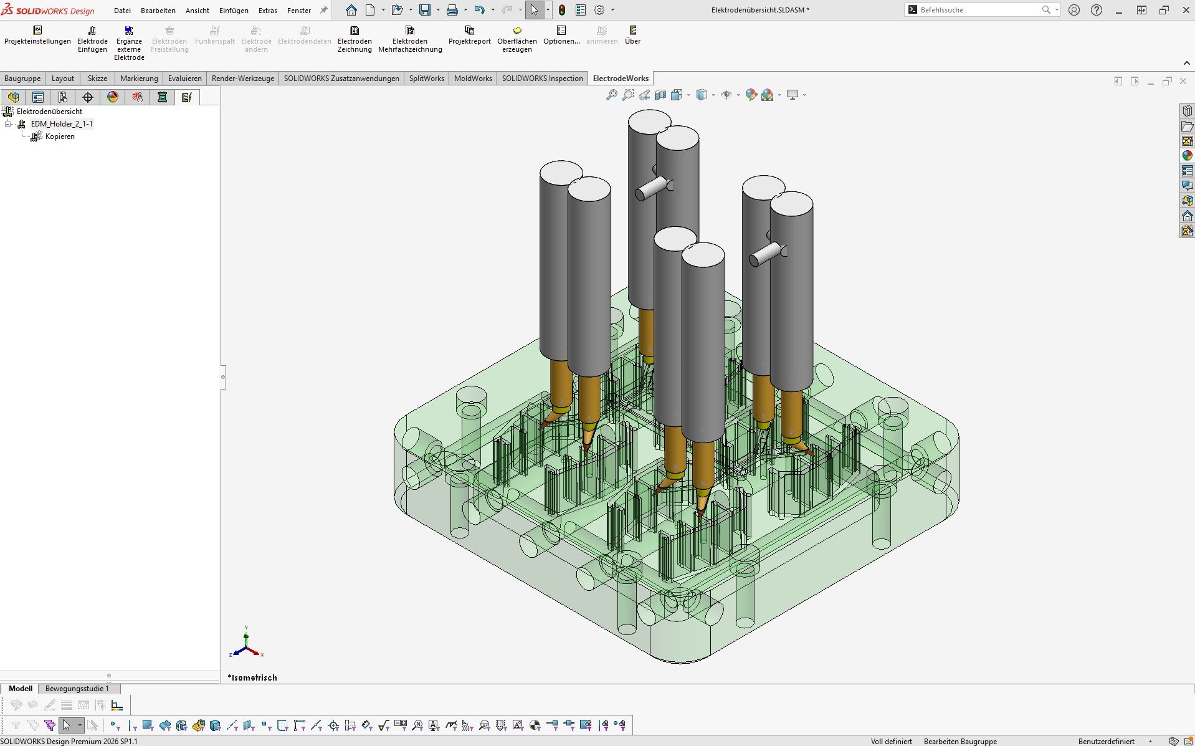Image resolution: width=1195 pixels, height=746 pixels.
Task: Undo the last action
Action: pos(479,10)
